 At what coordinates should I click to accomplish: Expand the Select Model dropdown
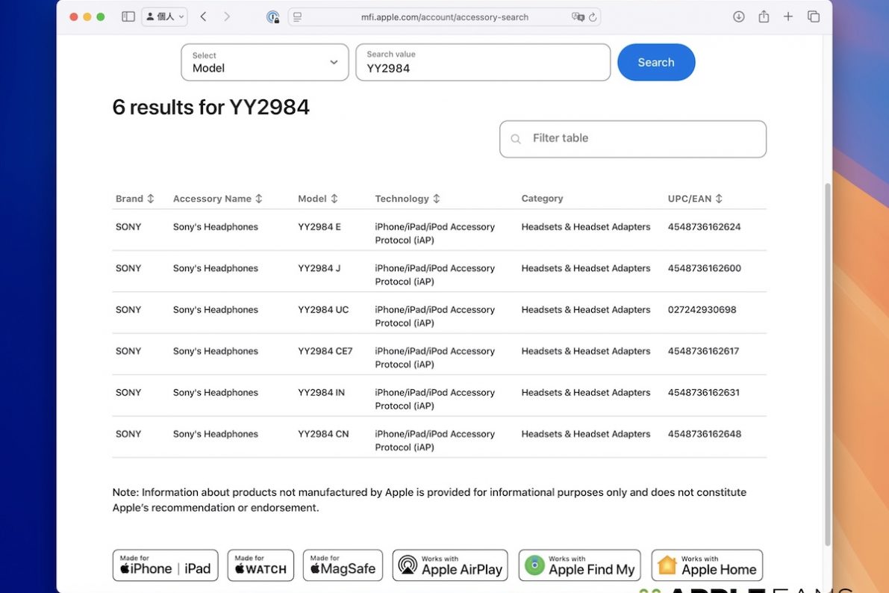pos(264,62)
